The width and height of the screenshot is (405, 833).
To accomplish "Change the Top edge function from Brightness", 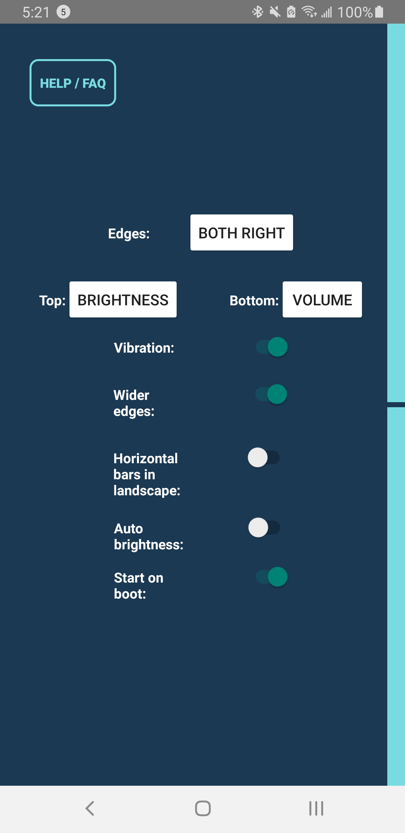I will tap(123, 299).
